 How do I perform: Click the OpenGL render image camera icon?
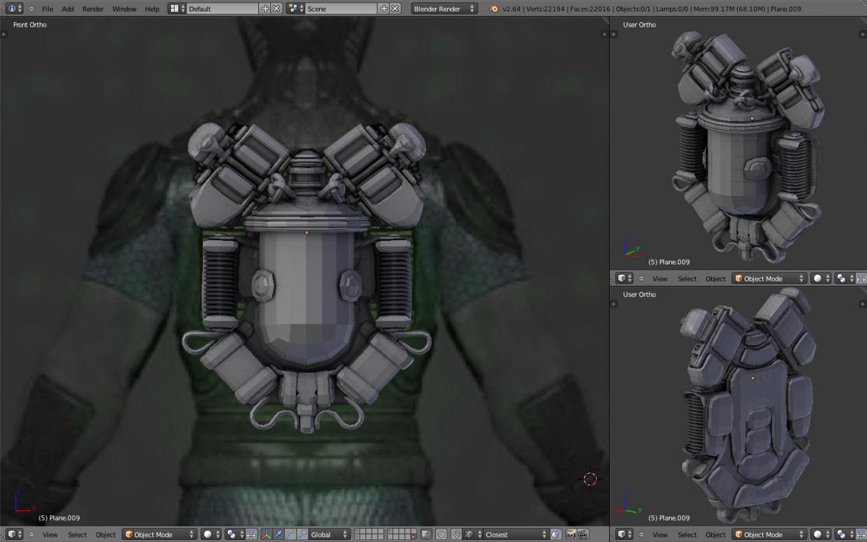[571, 535]
